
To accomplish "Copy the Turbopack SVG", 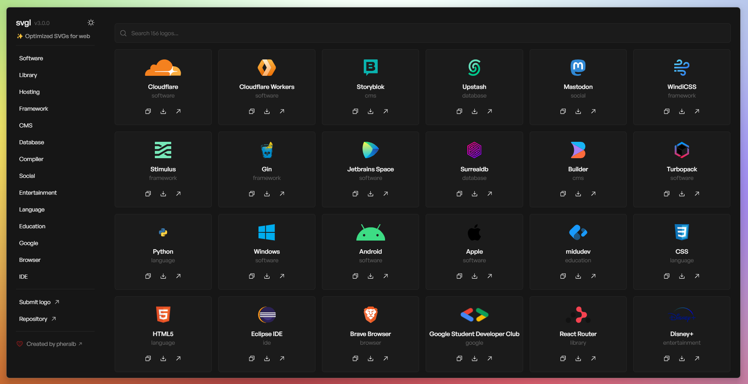I will [666, 194].
